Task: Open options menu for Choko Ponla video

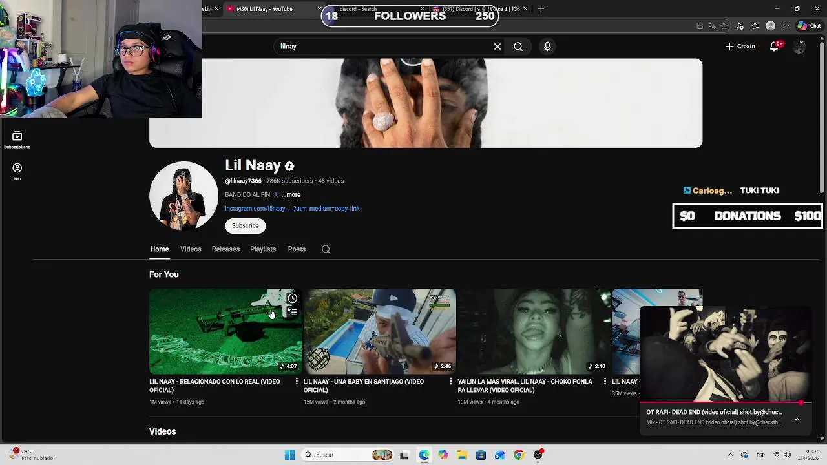Action: pyautogui.click(x=605, y=382)
